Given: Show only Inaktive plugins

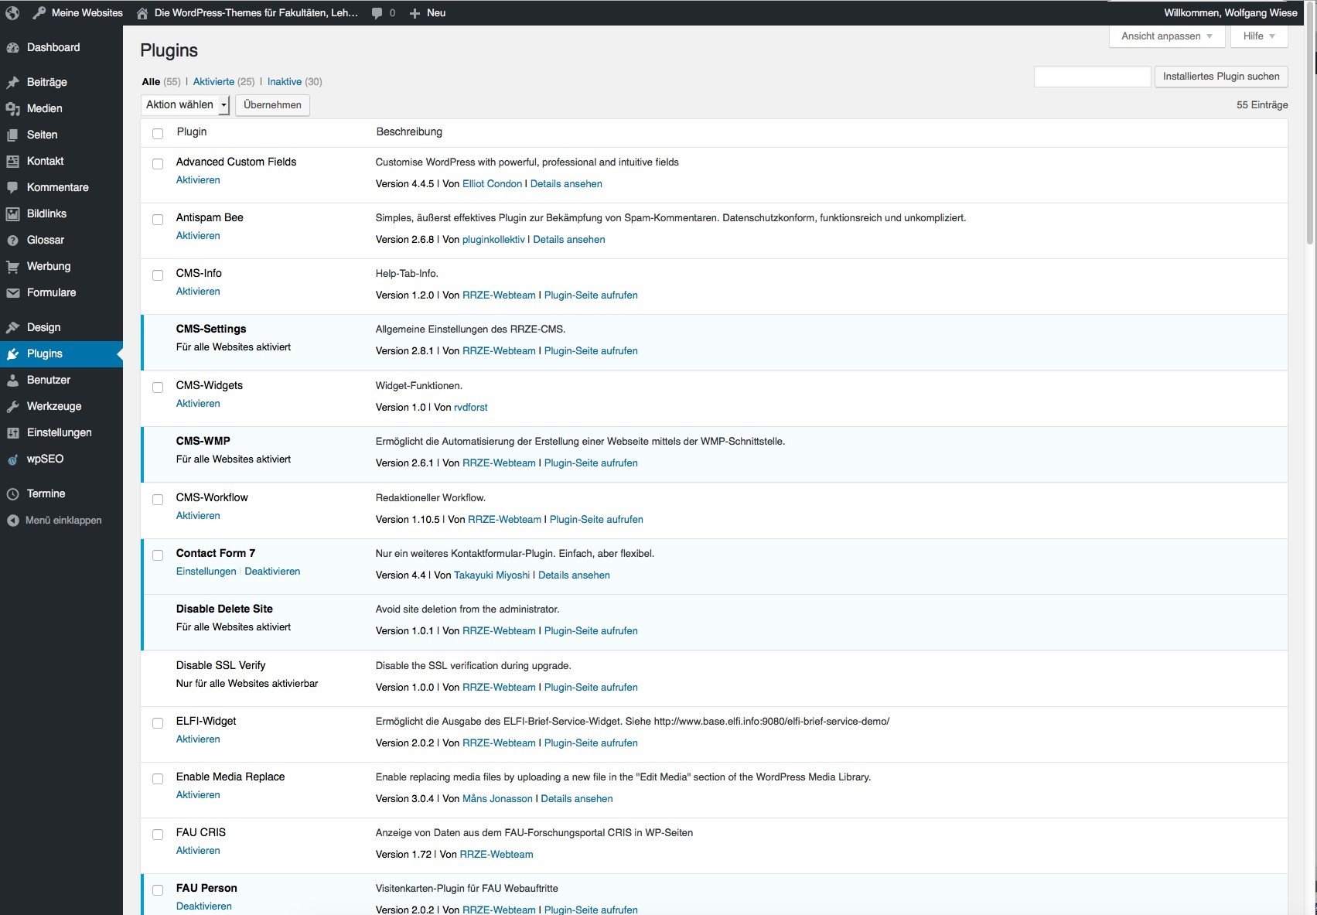Looking at the screenshot, I should pos(284,82).
